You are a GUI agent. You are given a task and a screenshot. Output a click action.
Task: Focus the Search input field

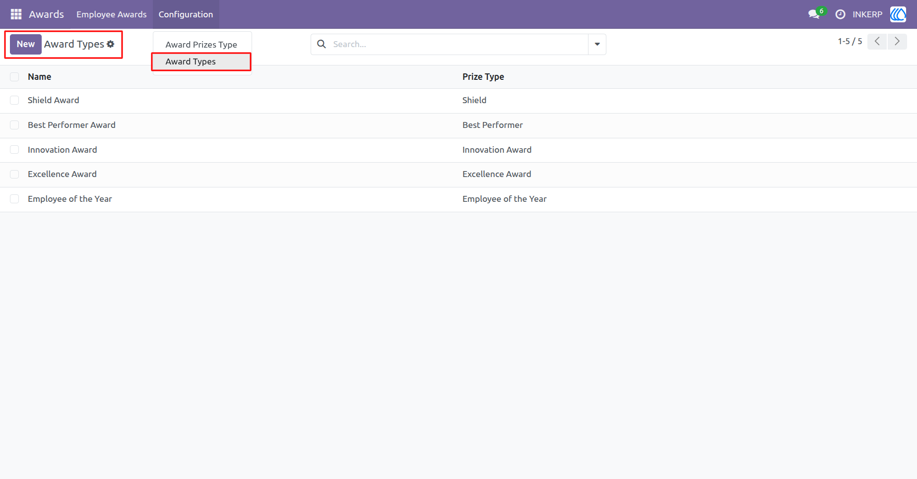pos(460,44)
